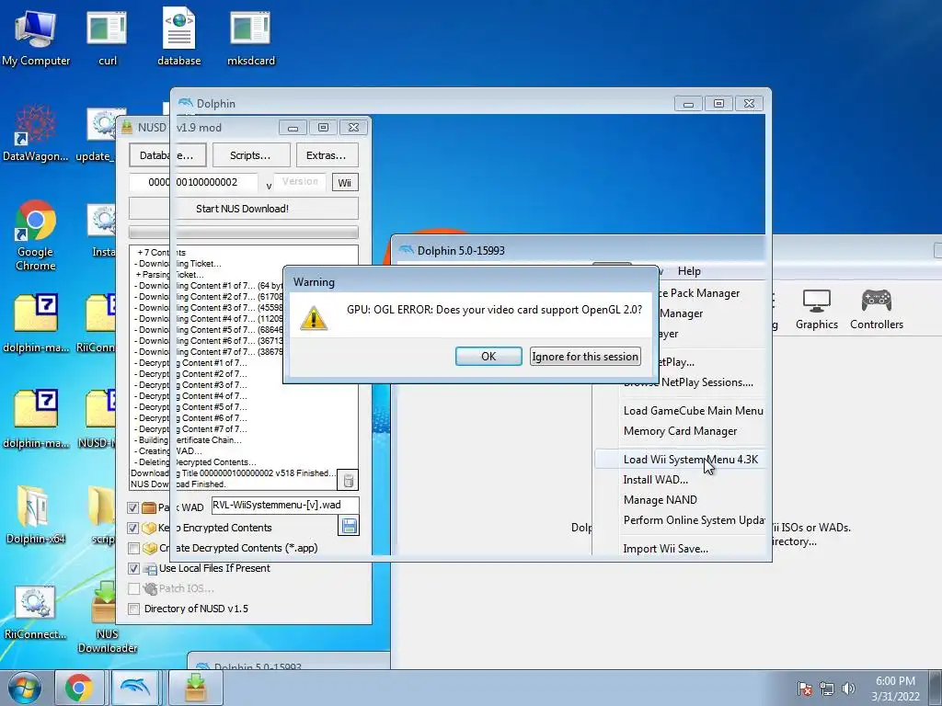Image resolution: width=942 pixels, height=706 pixels.
Task: Click Dolphin emulator taskbar icon
Action: point(135,688)
